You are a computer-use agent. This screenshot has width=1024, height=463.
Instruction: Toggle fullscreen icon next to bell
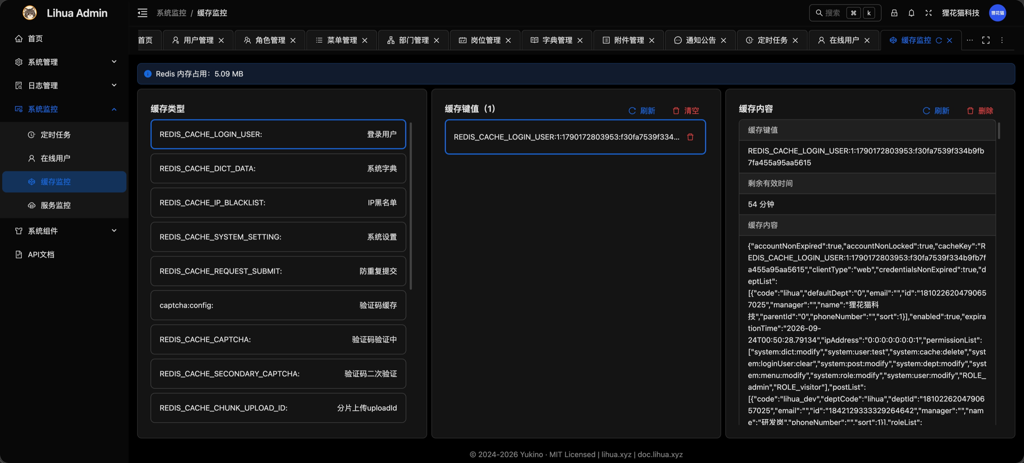(928, 13)
